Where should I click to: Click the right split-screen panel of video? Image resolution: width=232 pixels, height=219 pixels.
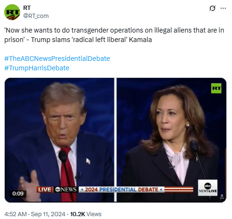click(x=172, y=140)
